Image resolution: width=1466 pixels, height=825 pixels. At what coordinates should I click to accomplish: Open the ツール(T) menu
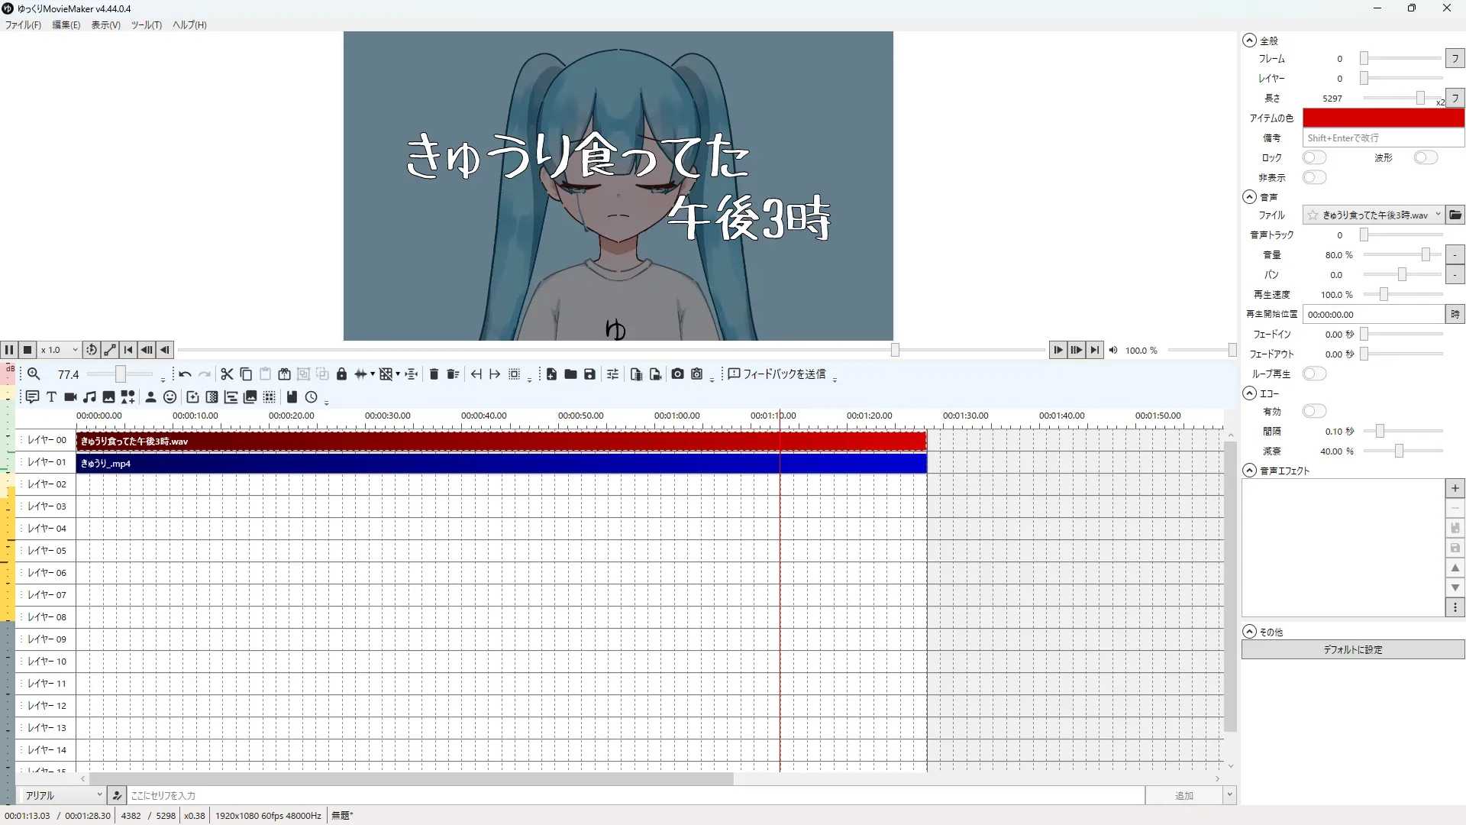146,25
